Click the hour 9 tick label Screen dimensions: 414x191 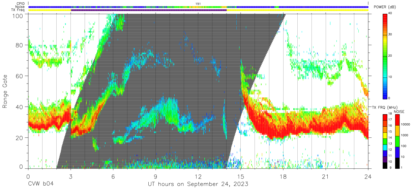(x=156, y=176)
